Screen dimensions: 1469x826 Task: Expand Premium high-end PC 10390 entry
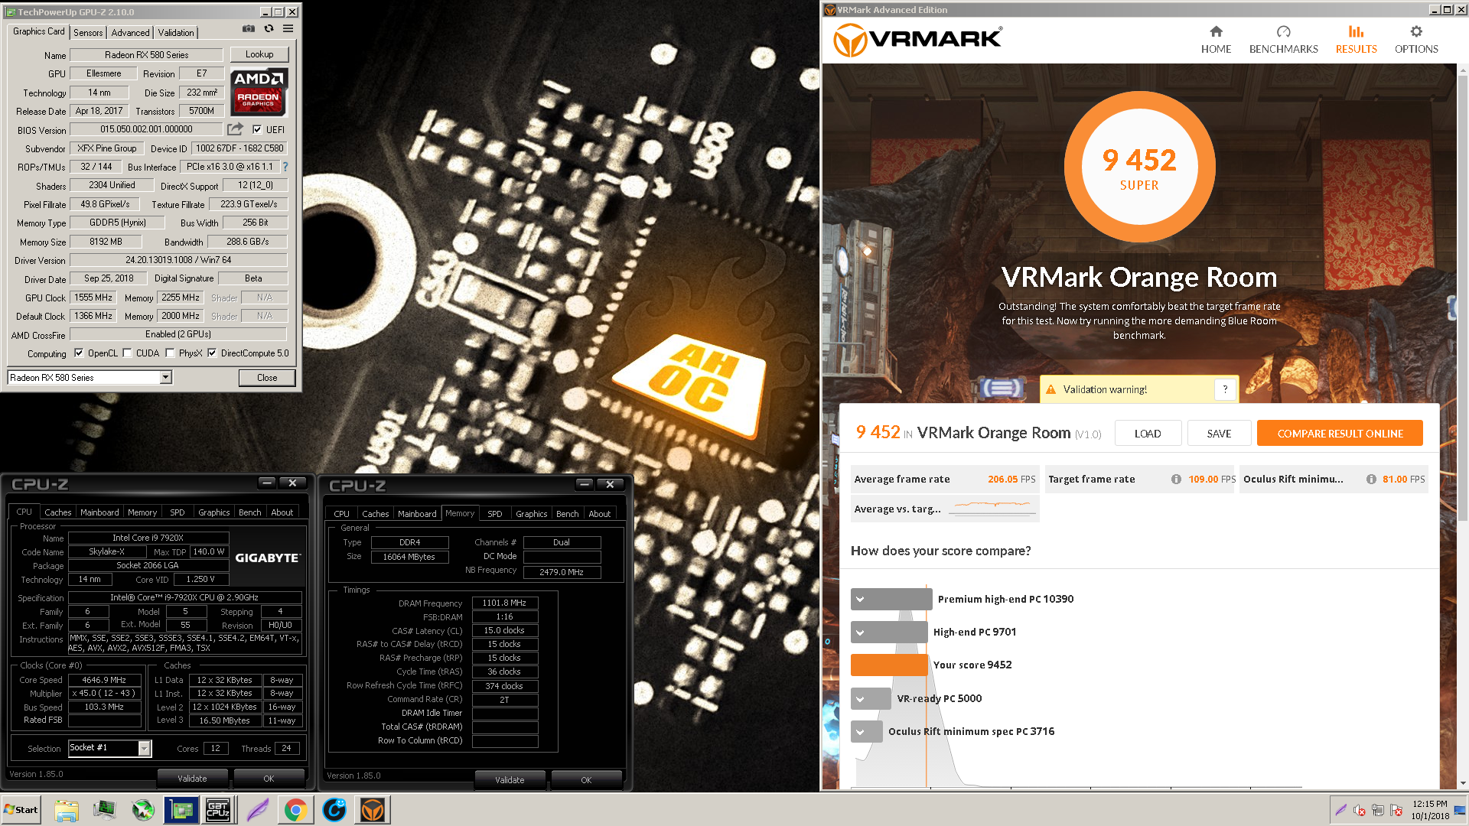860,600
